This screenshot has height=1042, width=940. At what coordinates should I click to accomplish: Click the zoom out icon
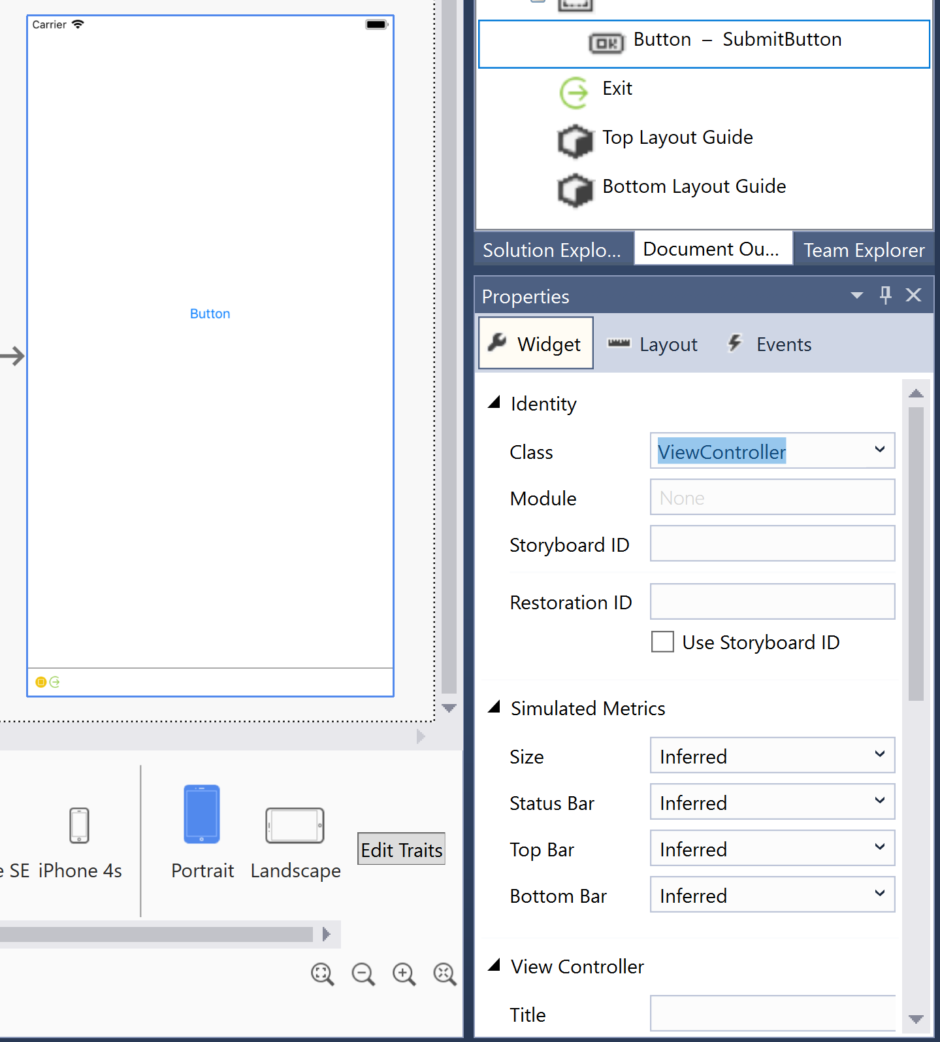pos(363,974)
